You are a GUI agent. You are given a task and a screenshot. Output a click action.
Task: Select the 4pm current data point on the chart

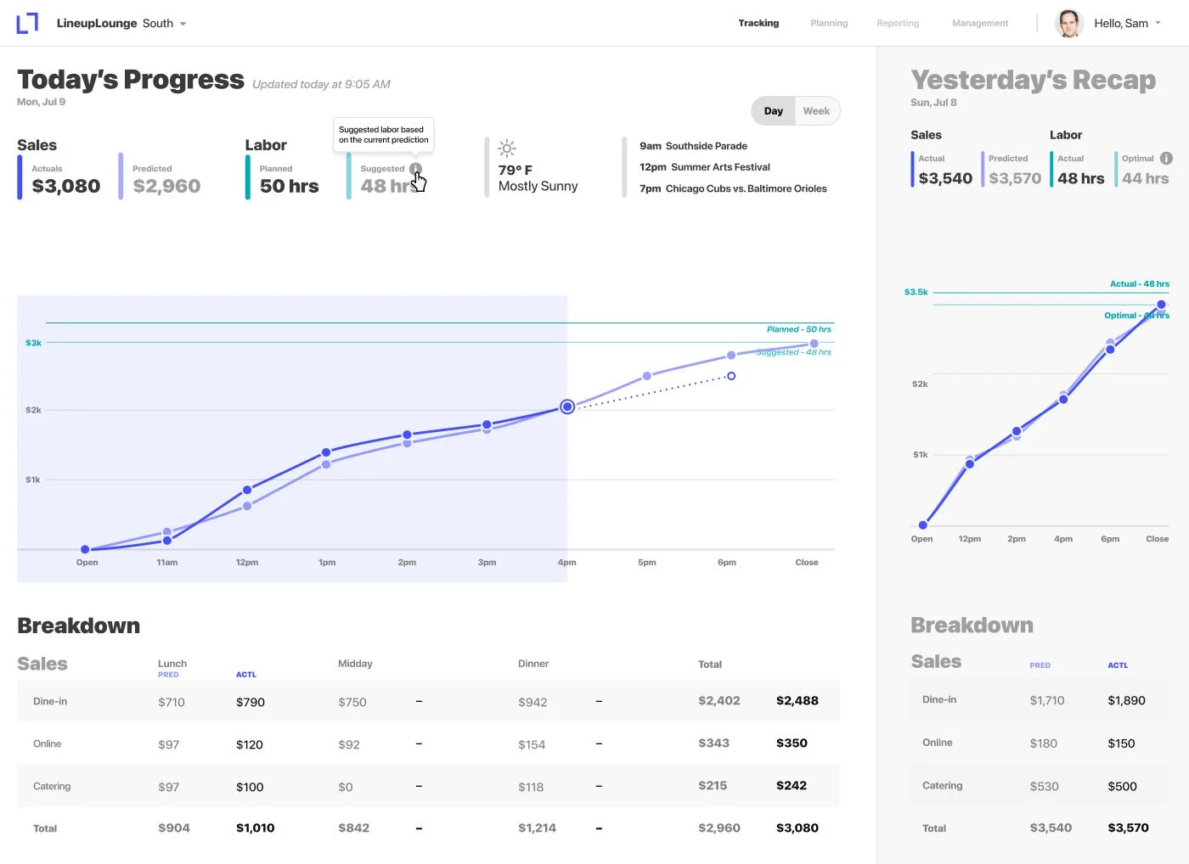(x=567, y=407)
